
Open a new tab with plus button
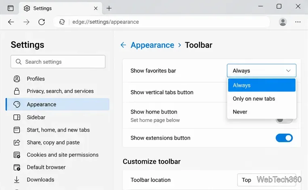tap(109, 8)
